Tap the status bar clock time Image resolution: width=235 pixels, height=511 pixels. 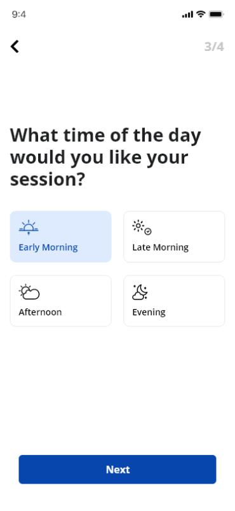(19, 15)
